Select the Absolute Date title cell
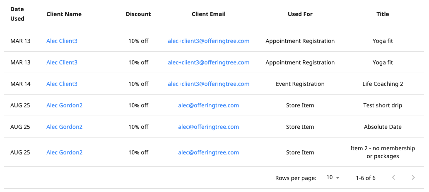Viewport: 429px width, 192px height. tap(383, 127)
